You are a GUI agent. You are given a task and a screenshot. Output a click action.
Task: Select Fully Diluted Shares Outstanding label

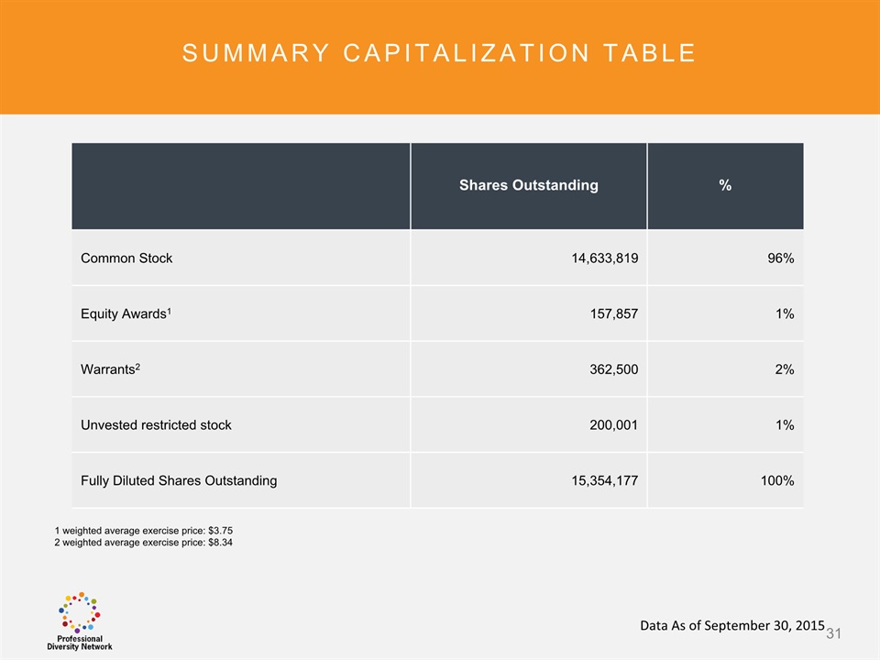point(179,480)
